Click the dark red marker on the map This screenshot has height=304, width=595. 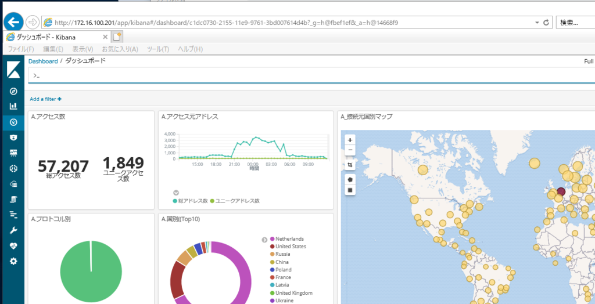561,193
